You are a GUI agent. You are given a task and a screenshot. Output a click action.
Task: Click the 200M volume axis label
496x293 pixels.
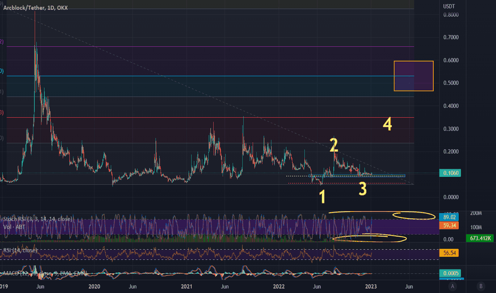(476, 213)
